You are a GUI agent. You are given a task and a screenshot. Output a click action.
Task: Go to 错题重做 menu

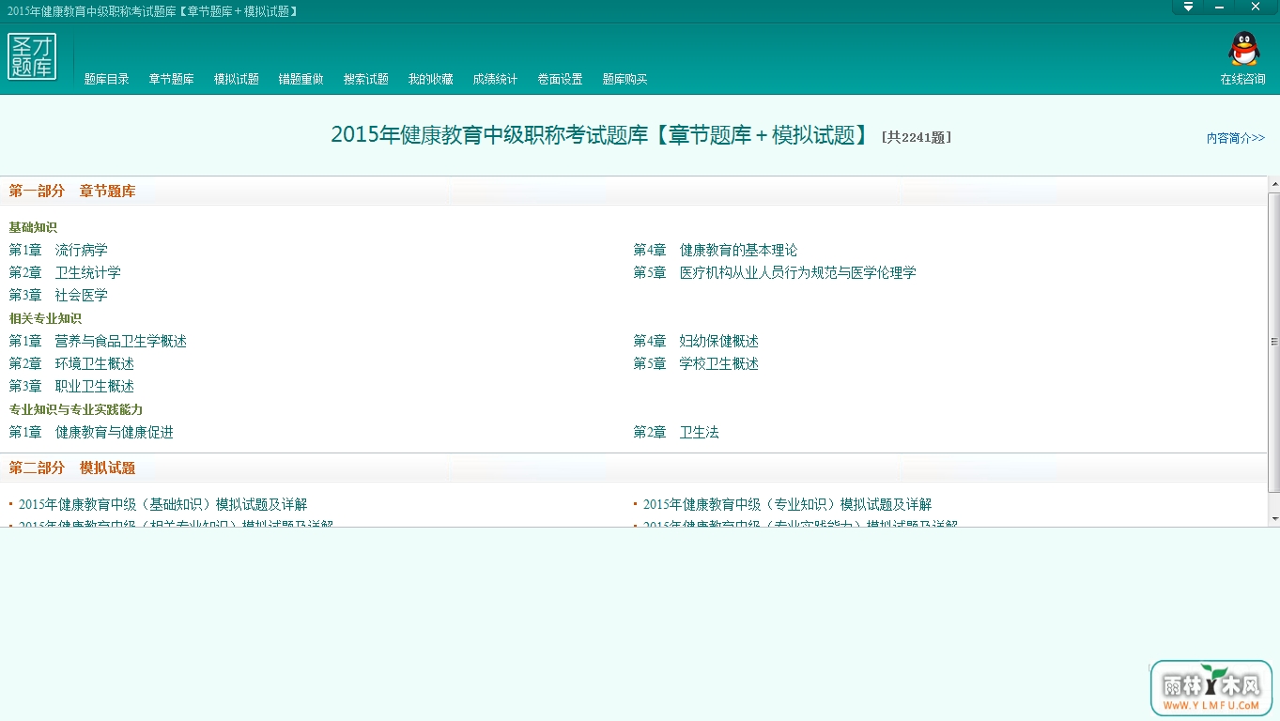(301, 79)
